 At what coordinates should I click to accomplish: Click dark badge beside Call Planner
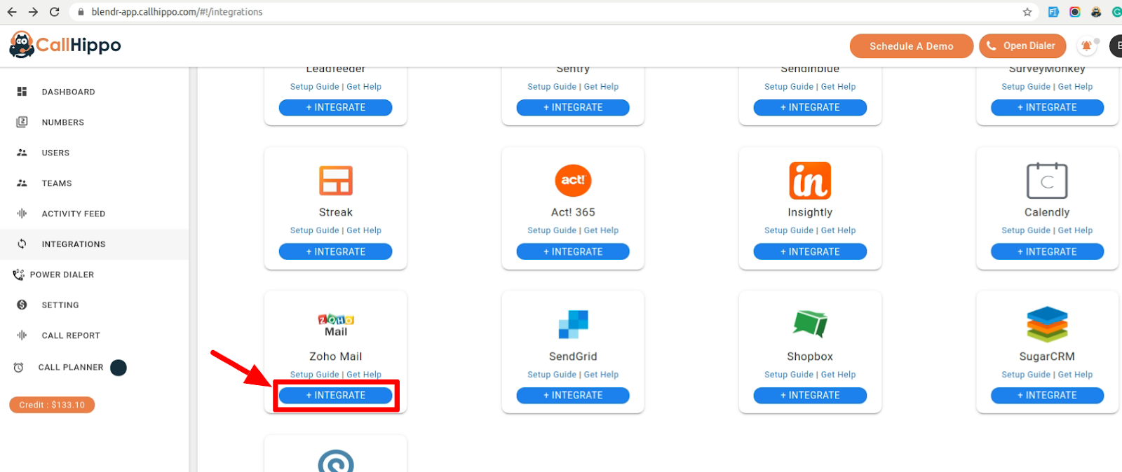[119, 368]
